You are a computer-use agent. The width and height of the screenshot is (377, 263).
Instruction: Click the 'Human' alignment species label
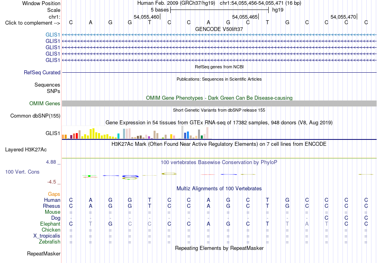pyautogui.click(x=52, y=200)
